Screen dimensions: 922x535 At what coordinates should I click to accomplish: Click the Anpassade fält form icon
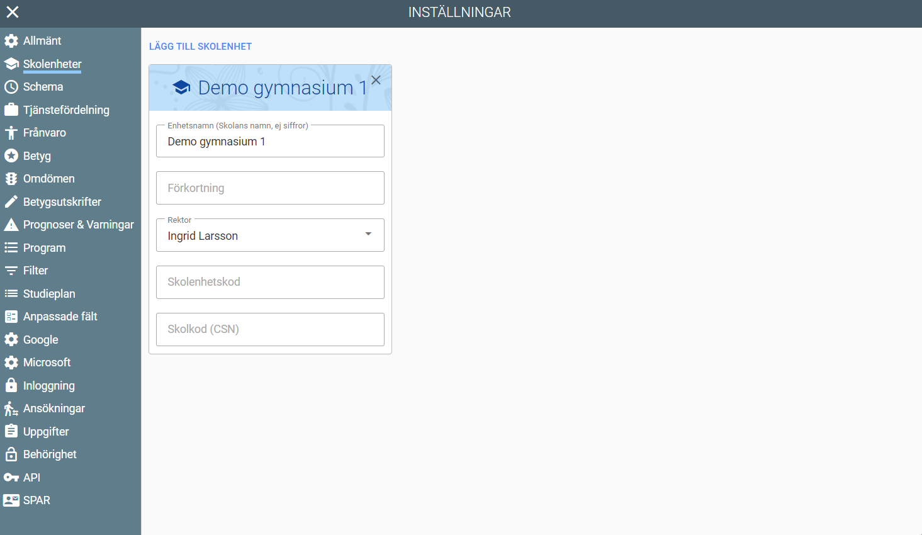(x=11, y=317)
